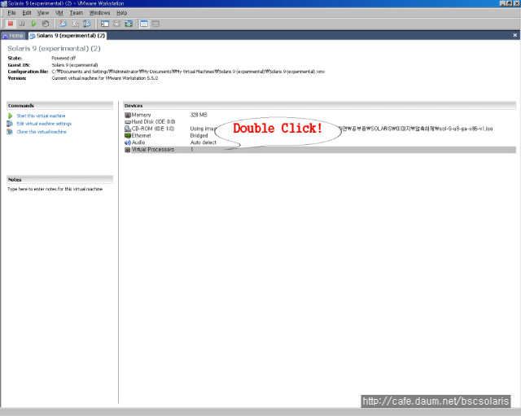Click the Notes text entry area
Screen dimensions: 521x416
(55, 189)
